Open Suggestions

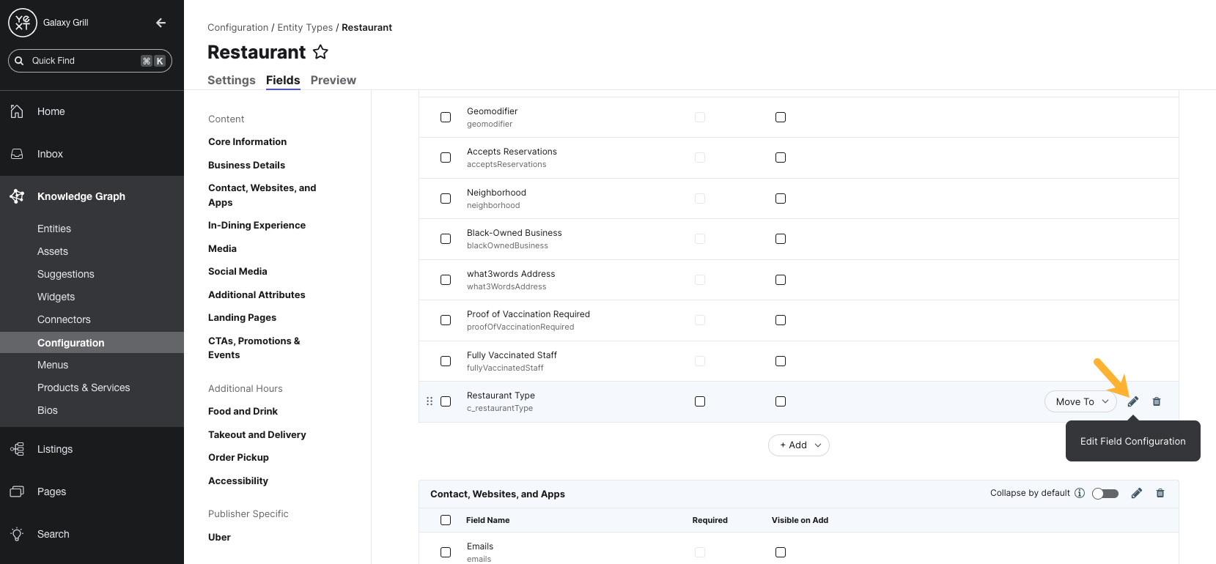66,274
